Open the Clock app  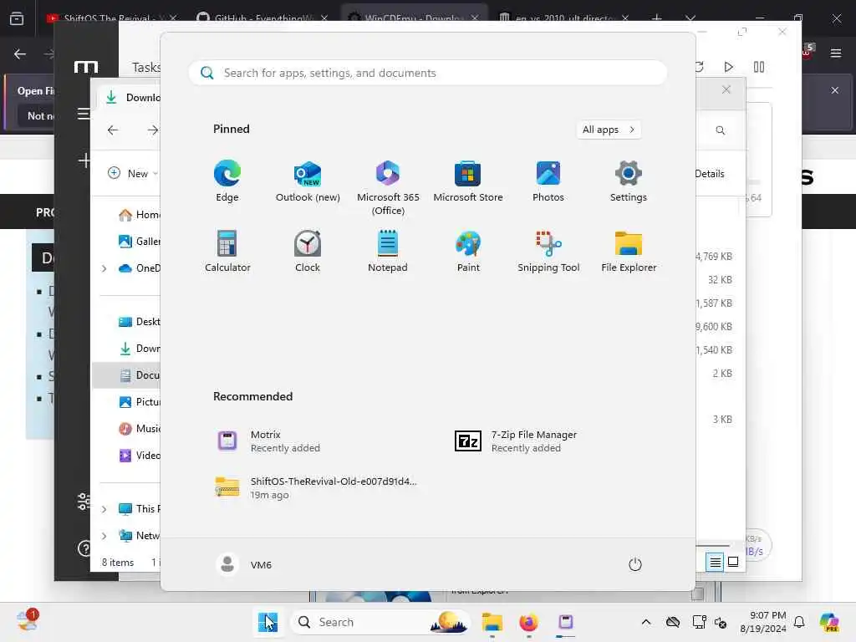tap(308, 251)
